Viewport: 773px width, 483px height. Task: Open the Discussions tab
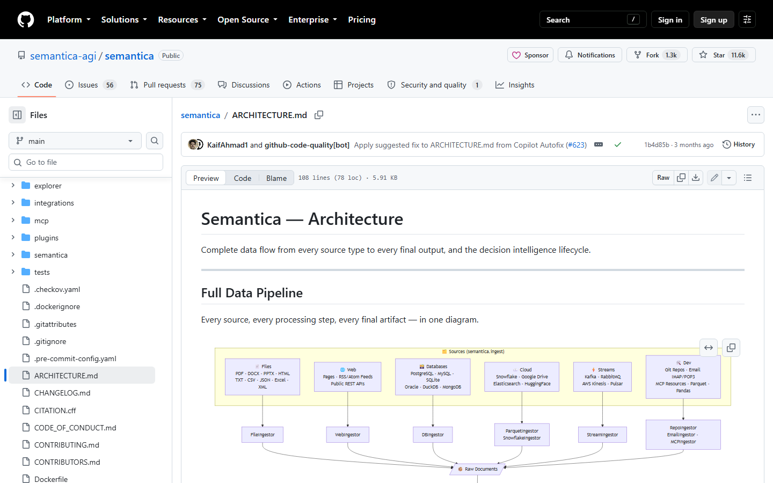[244, 85]
